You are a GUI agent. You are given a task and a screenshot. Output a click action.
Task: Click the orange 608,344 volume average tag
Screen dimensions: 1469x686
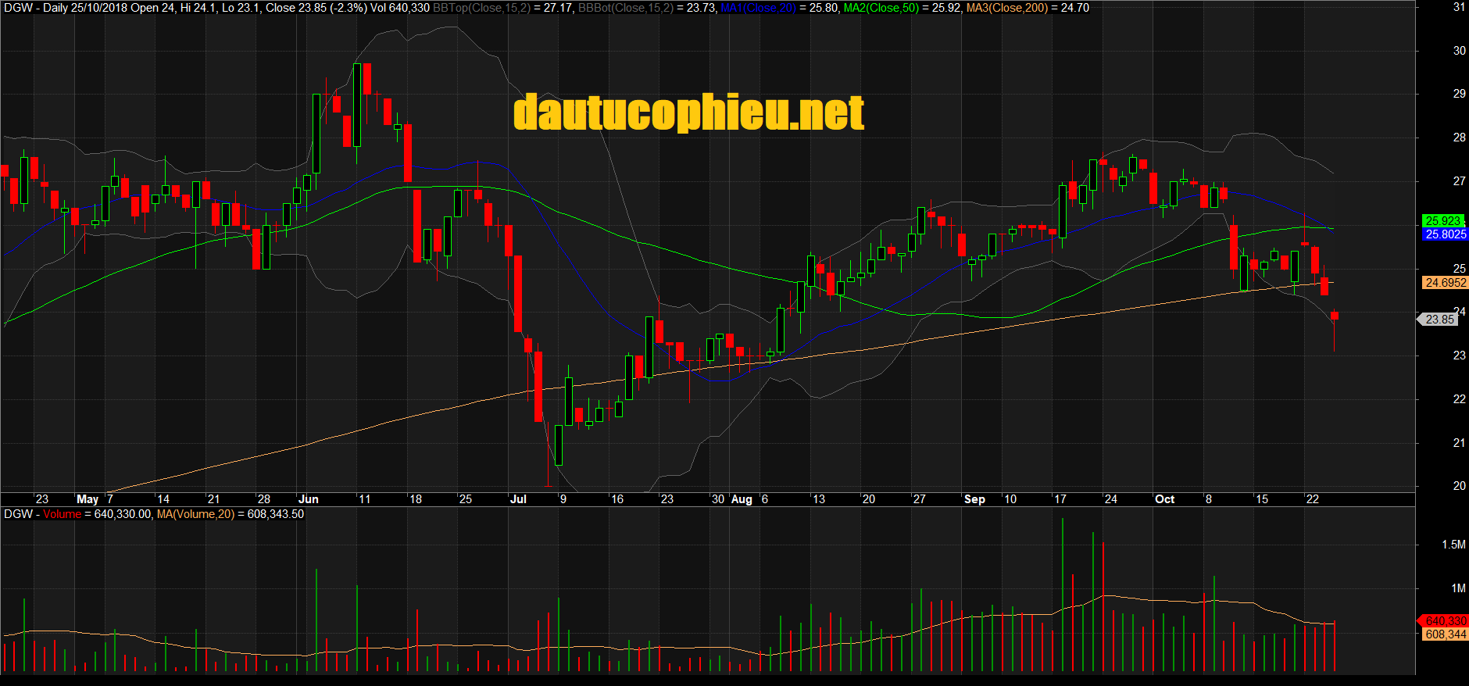1444,634
